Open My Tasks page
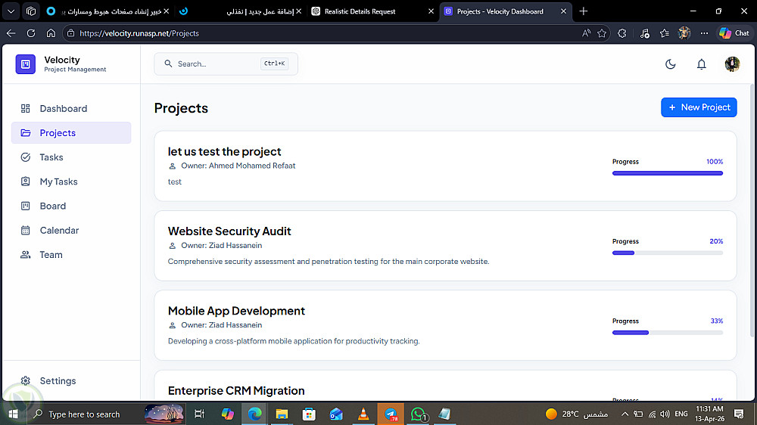This screenshot has width=757, height=425. click(71, 181)
